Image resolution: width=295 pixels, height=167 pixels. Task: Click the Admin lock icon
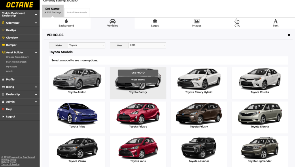pyautogui.click(x=3, y=102)
